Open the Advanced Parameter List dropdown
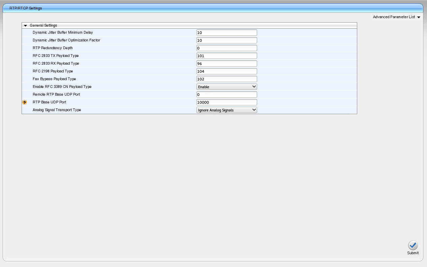 [396, 17]
